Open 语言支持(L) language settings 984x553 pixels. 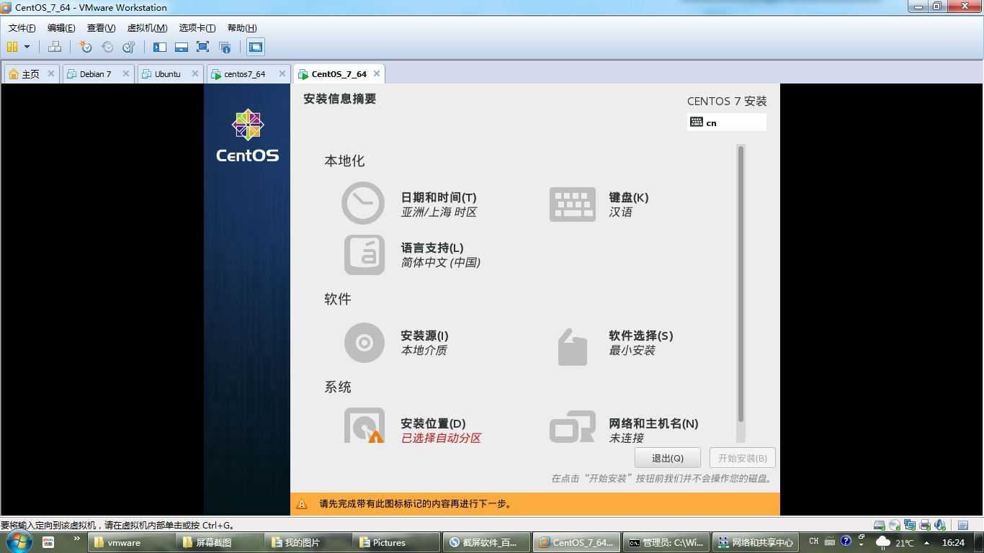(412, 255)
